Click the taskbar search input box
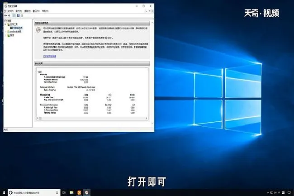The image size is (294, 196). coord(34,192)
